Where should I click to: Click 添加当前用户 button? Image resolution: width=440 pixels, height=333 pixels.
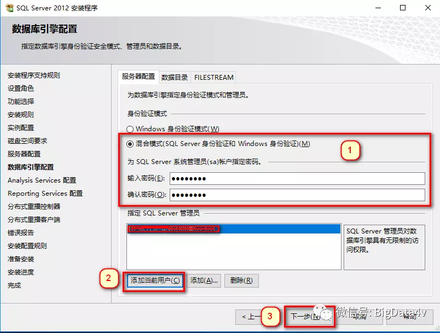coord(155,281)
